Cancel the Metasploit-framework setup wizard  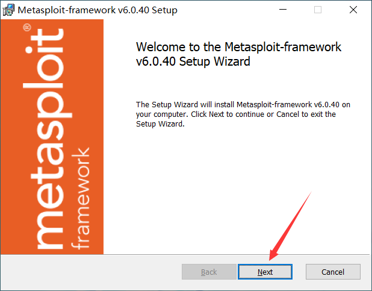[x=333, y=272]
